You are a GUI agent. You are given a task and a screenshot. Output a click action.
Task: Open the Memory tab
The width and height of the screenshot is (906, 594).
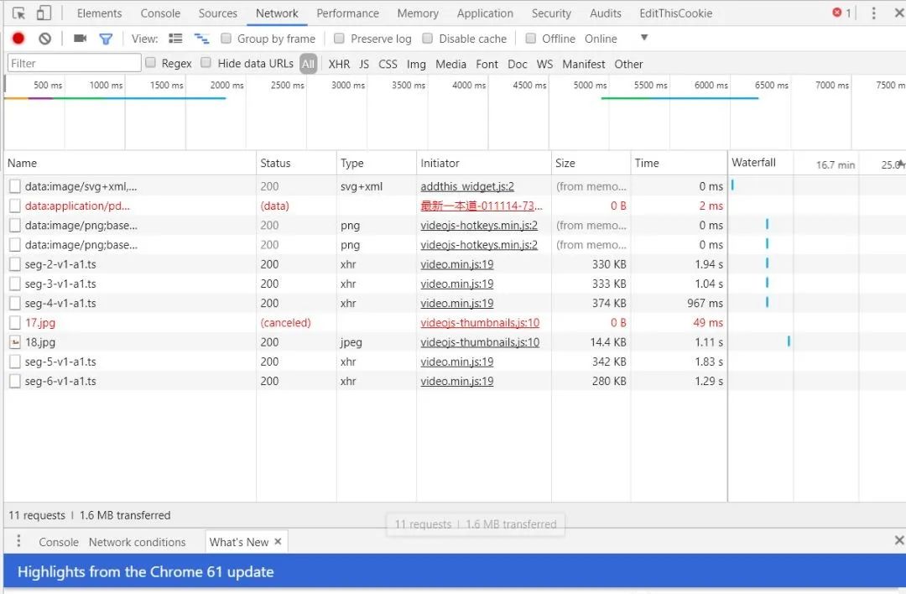coord(418,13)
